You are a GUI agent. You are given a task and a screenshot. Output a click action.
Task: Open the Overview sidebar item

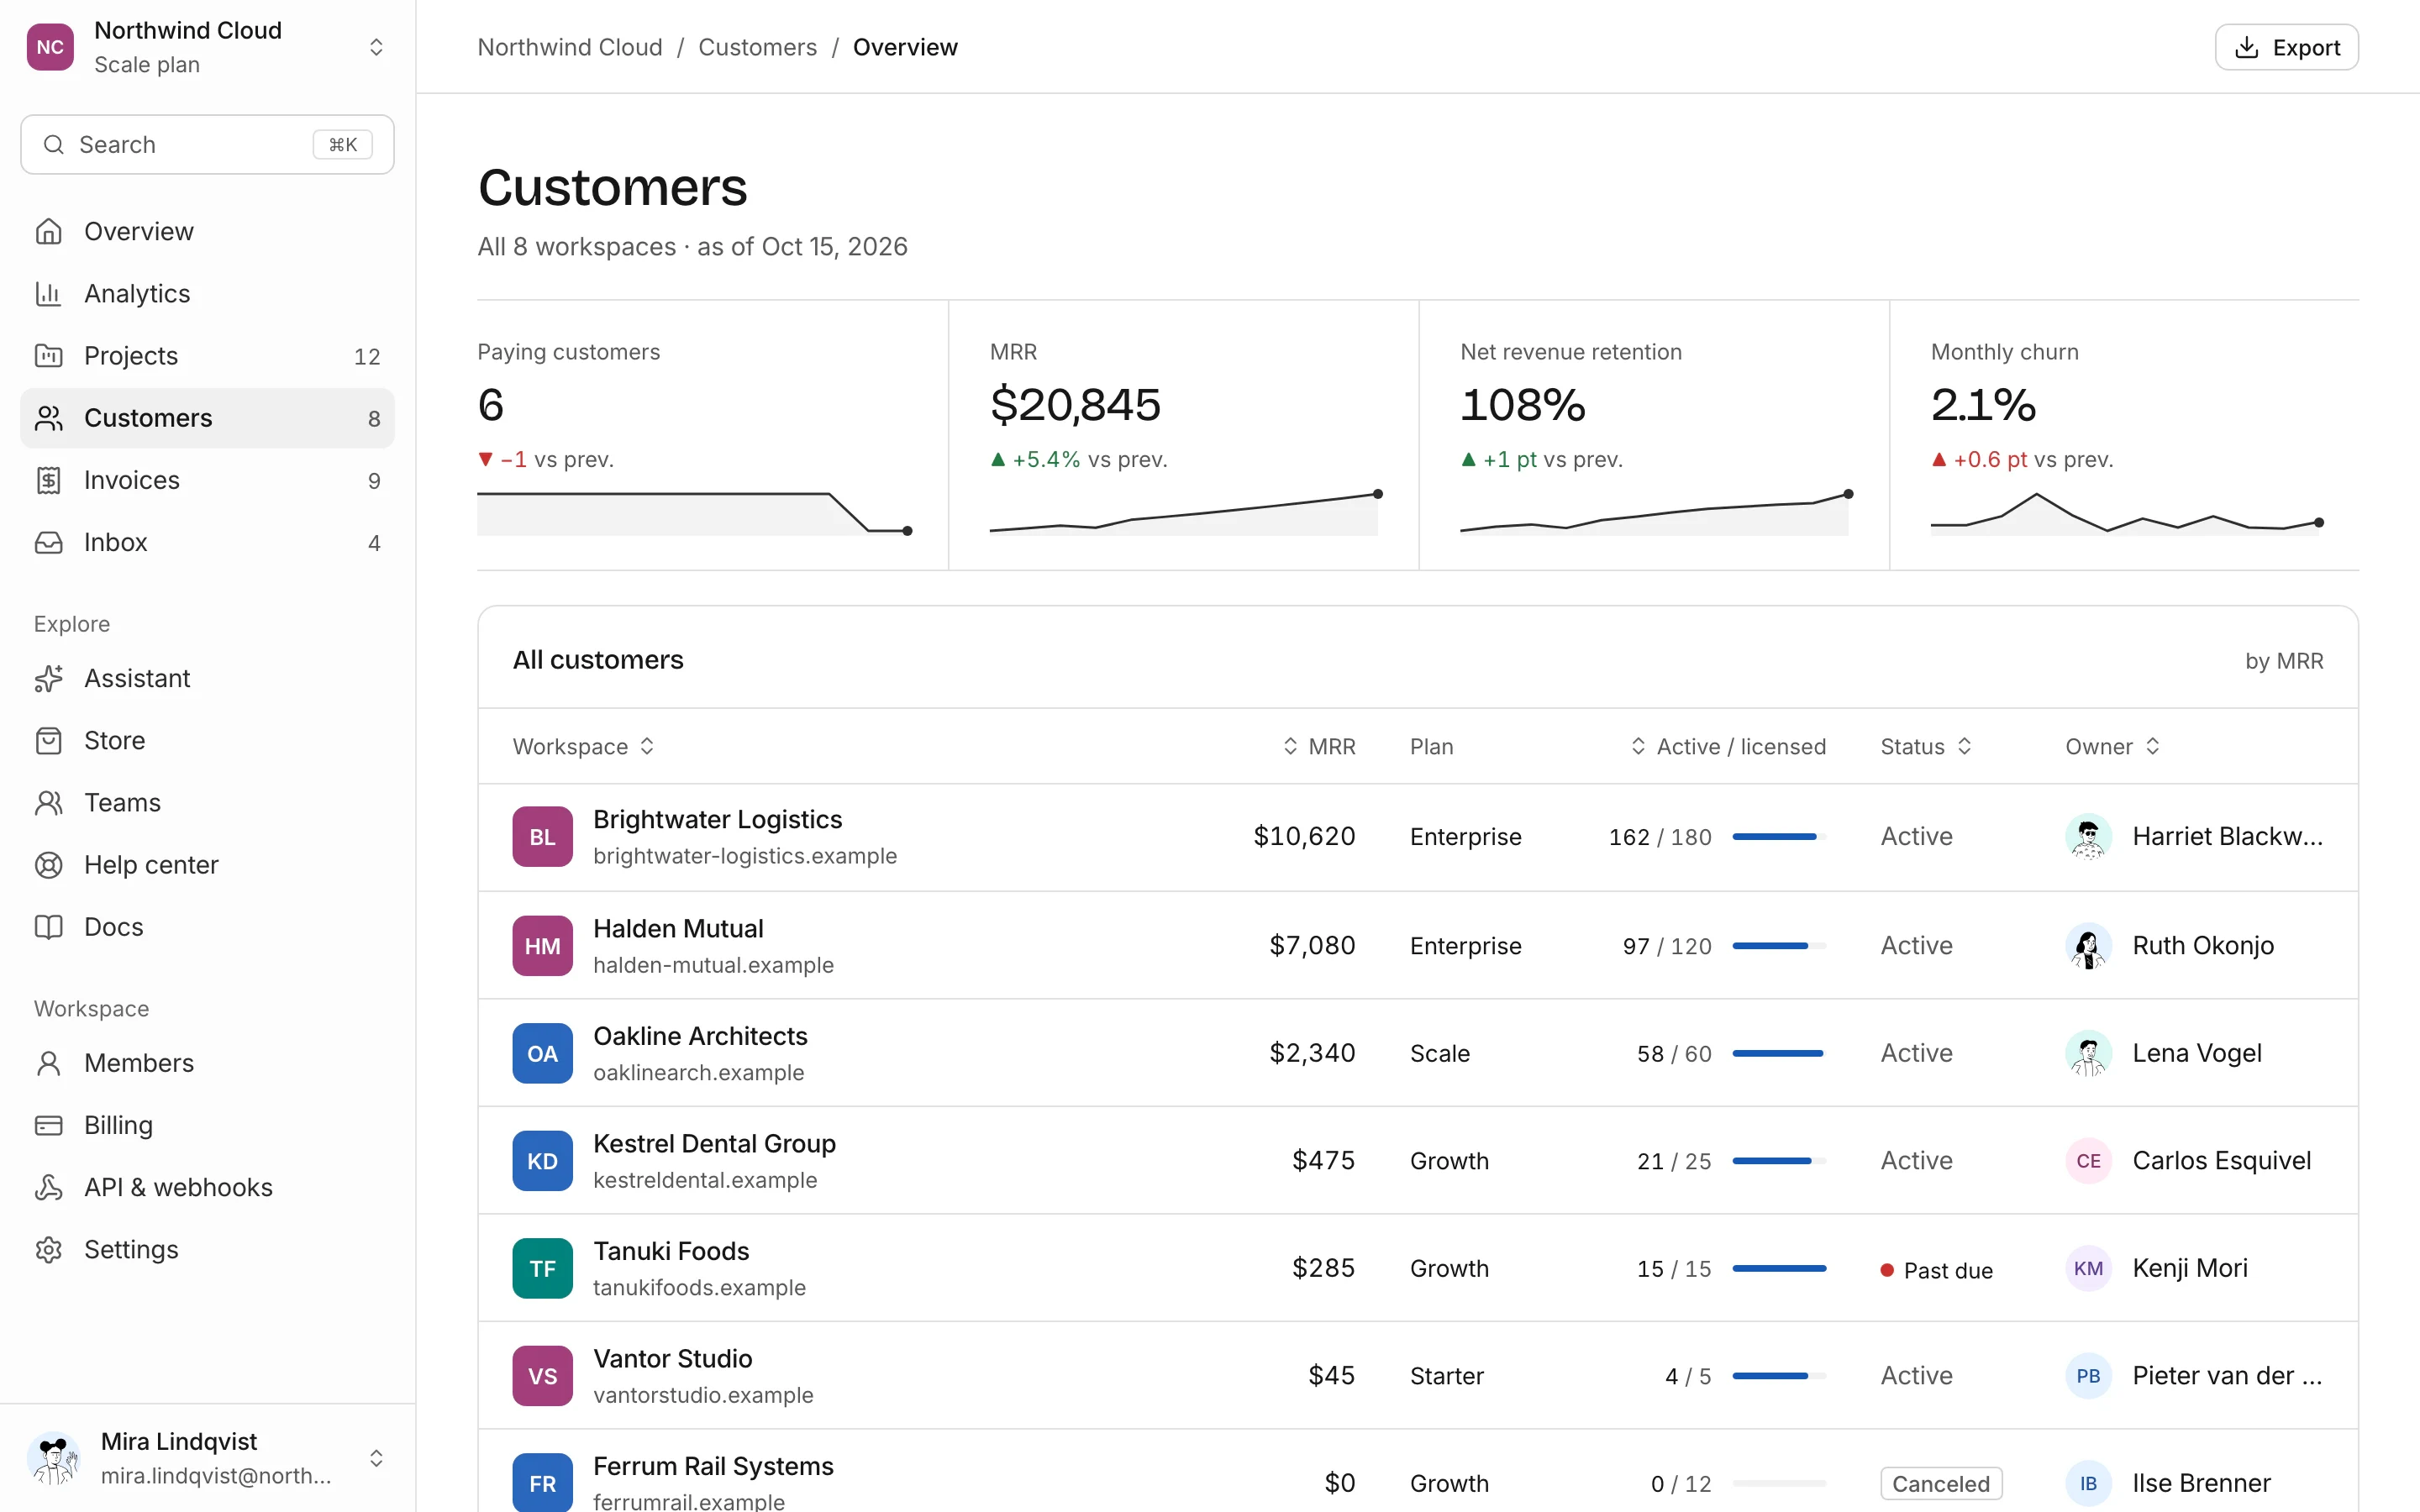coord(207,231)
